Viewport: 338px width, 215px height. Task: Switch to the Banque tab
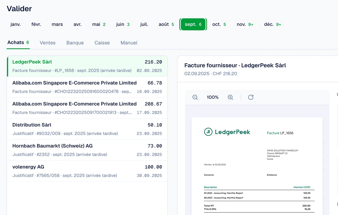click(x=75, y=43)
